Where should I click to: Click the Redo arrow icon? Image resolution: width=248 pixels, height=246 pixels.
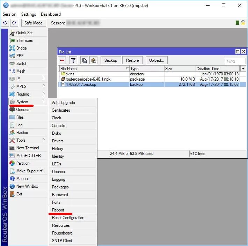pos(14,23)
